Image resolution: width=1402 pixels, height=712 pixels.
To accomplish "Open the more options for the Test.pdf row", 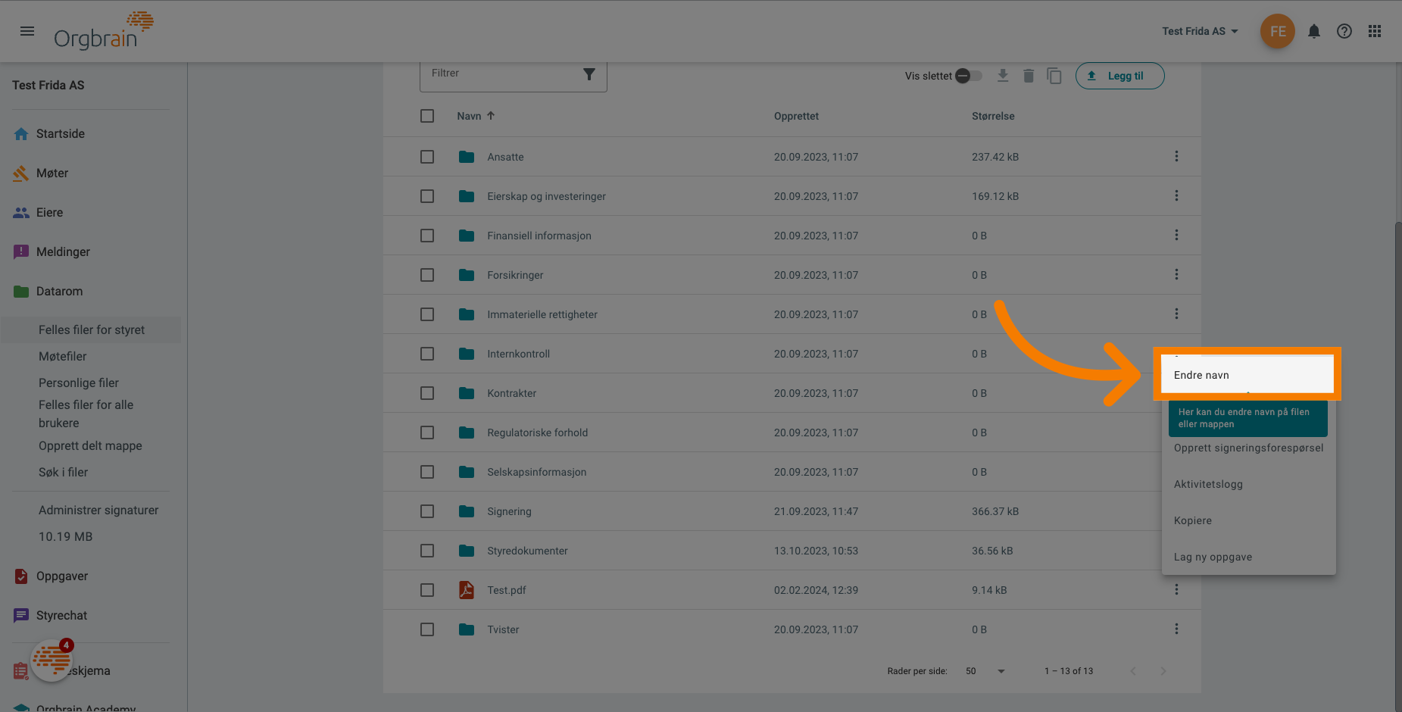I will pyautogui.click(x=1176, y=590).
